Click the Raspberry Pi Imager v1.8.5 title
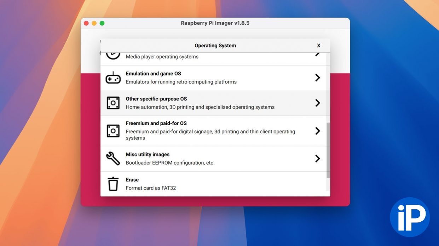This screenshot has width=439, height=246. click(215, 23)
